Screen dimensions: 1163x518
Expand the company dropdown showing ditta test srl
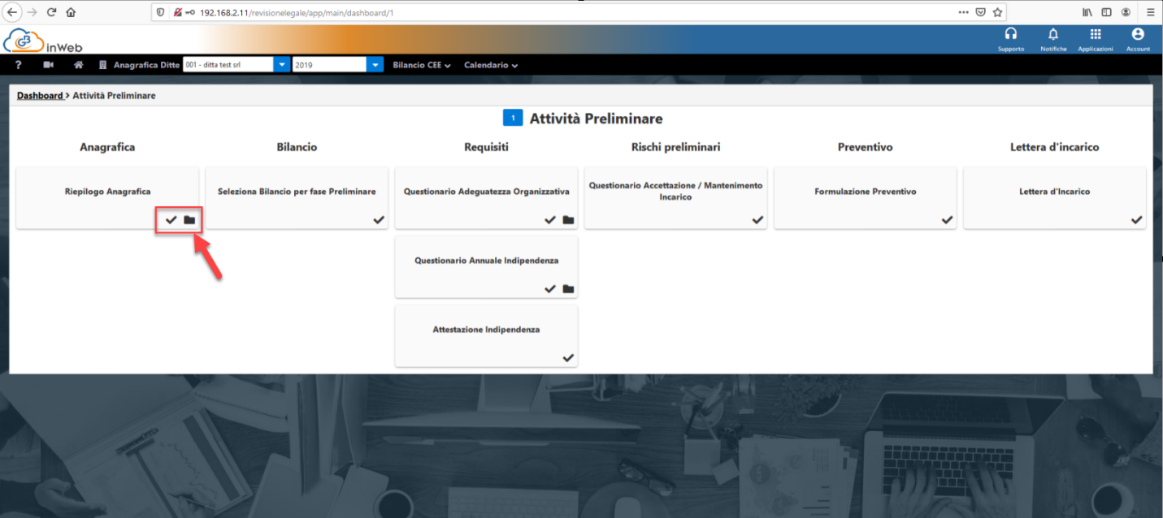click(x=281, y=65)
